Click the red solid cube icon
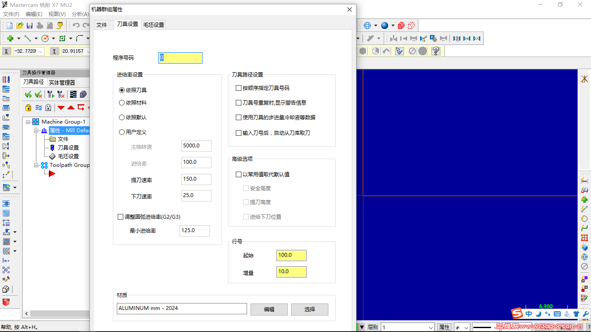 click(x=401, y=26)
